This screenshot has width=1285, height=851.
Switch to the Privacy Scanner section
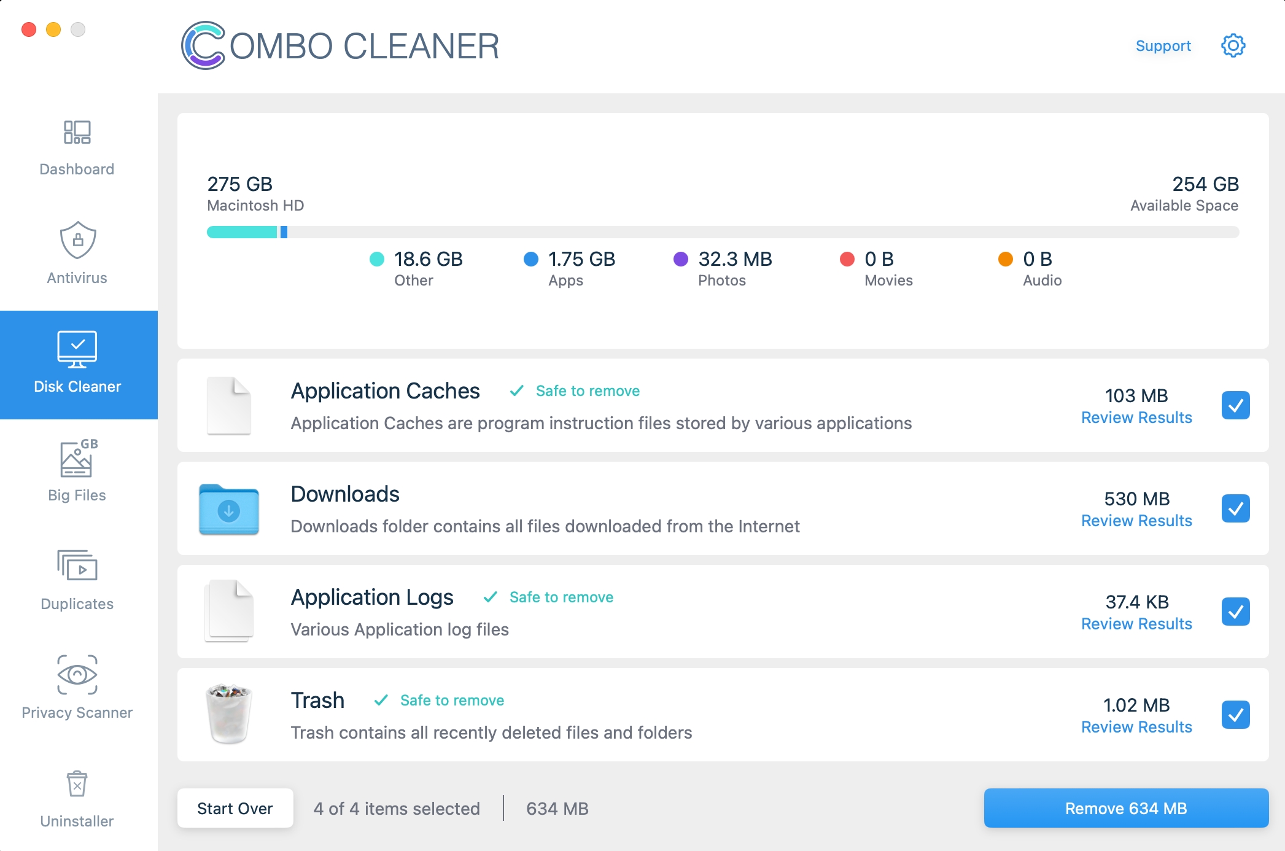click(79, 691)
